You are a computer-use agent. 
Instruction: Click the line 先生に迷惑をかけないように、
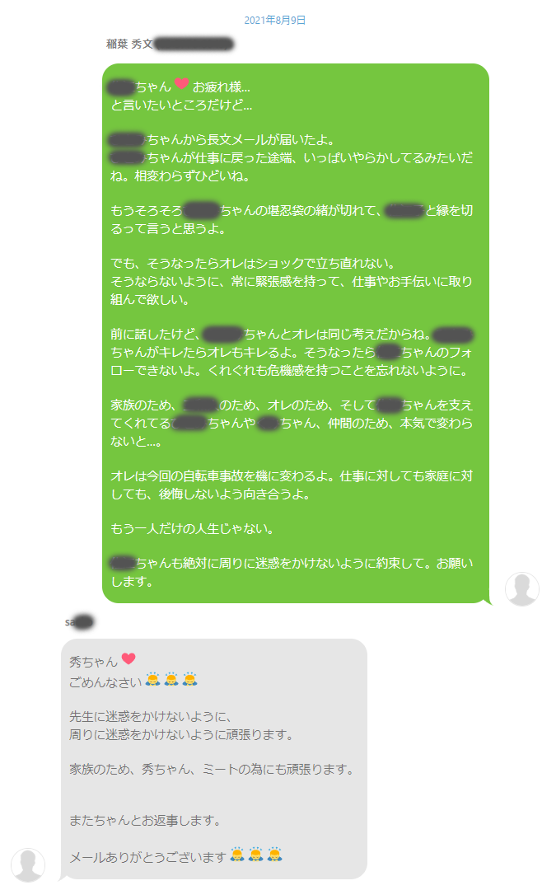tap(151, 716)
